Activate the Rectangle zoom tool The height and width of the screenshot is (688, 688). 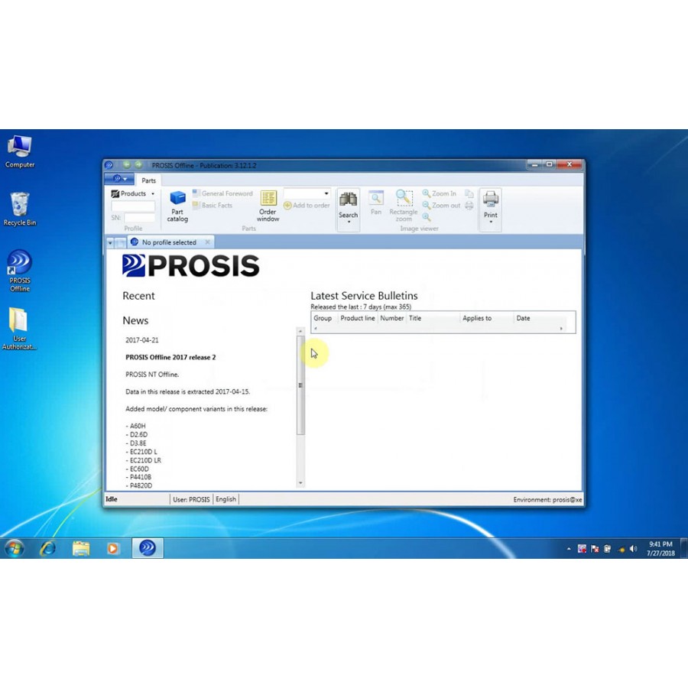[404, 206]
